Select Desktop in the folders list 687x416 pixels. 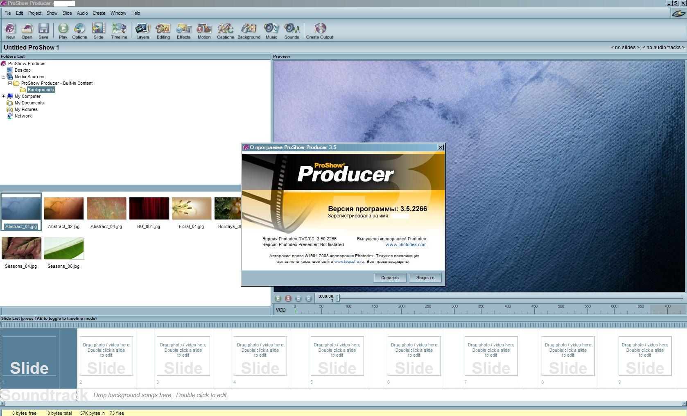pos(23,70)
